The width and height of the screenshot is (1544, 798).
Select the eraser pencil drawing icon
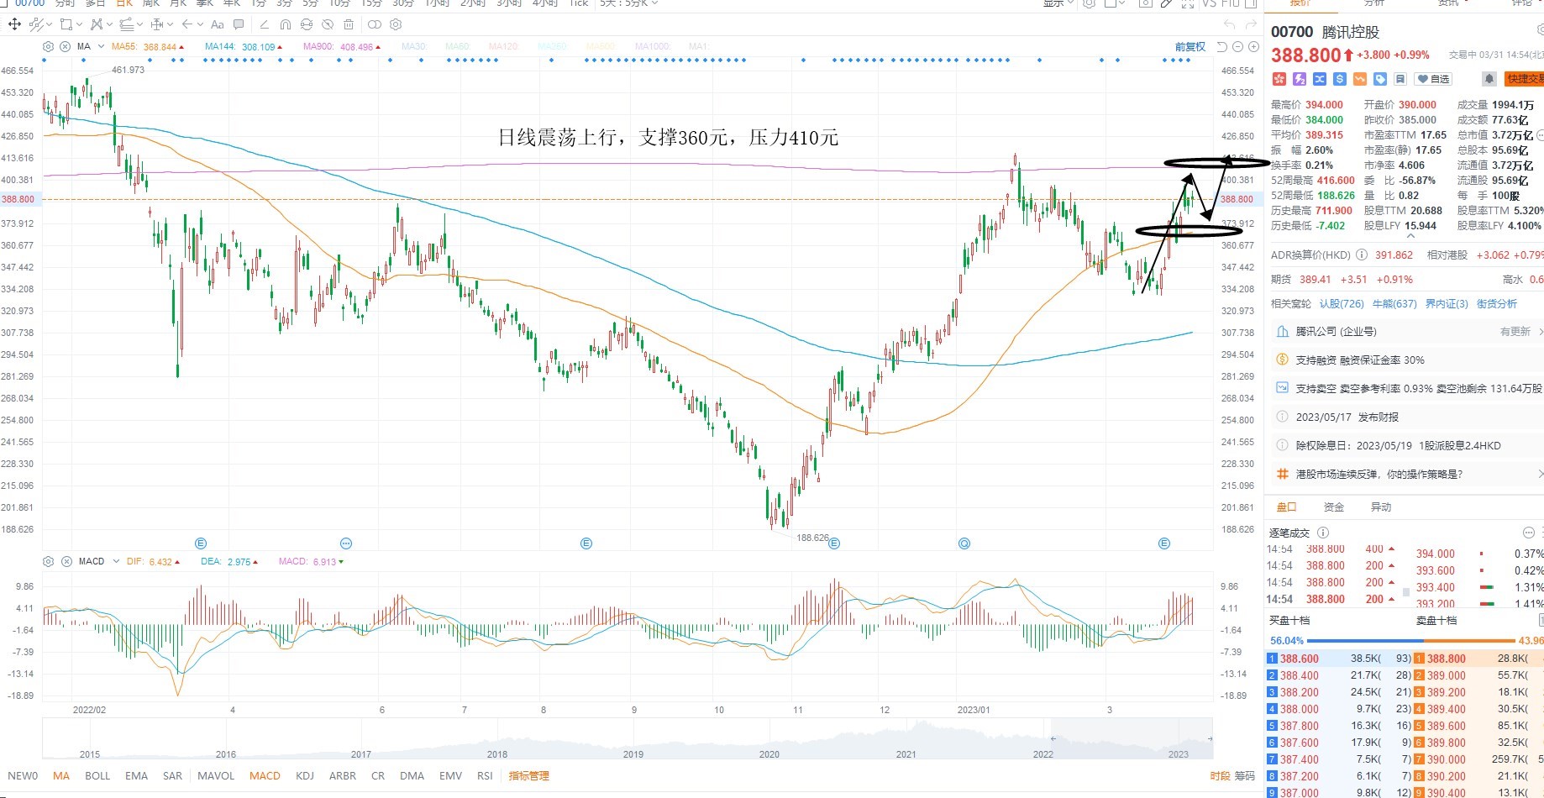(265, 24)
